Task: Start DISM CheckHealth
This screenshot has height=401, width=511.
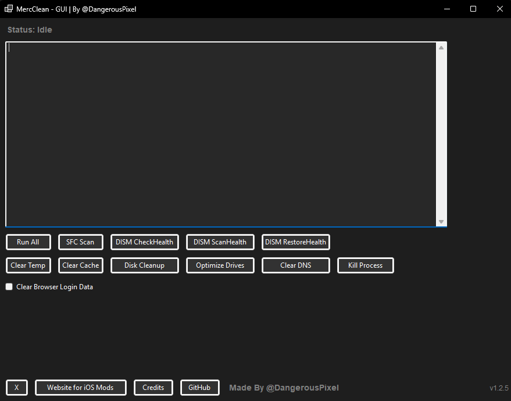Action: point(144,242)
